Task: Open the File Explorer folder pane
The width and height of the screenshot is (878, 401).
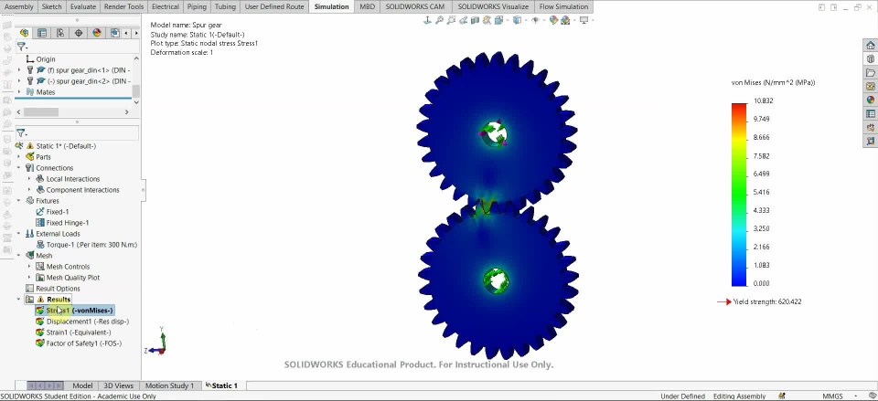Action: pos(870,73)
